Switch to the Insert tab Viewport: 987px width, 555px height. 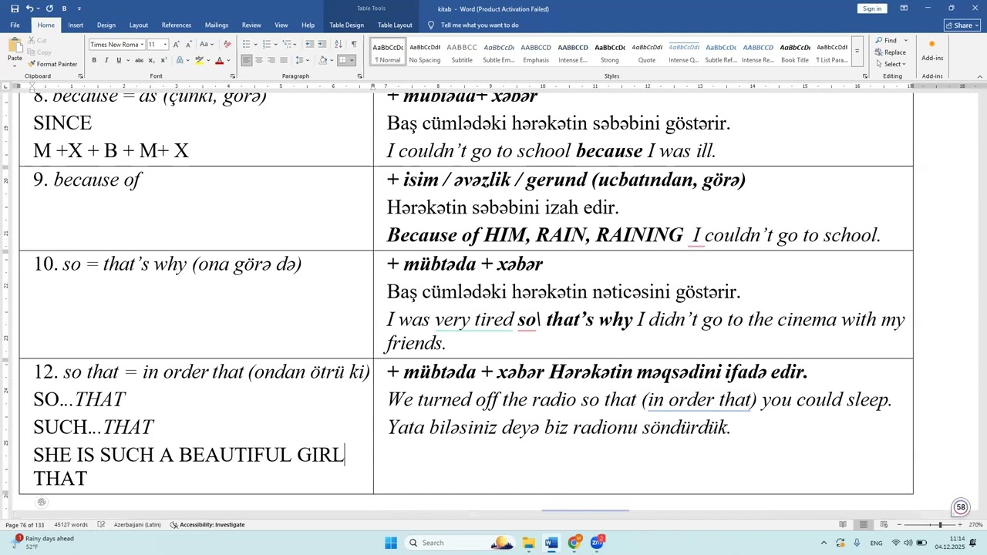[76, 25]
